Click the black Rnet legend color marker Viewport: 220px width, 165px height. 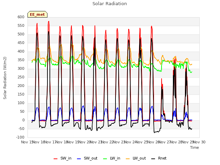point(153,159)
